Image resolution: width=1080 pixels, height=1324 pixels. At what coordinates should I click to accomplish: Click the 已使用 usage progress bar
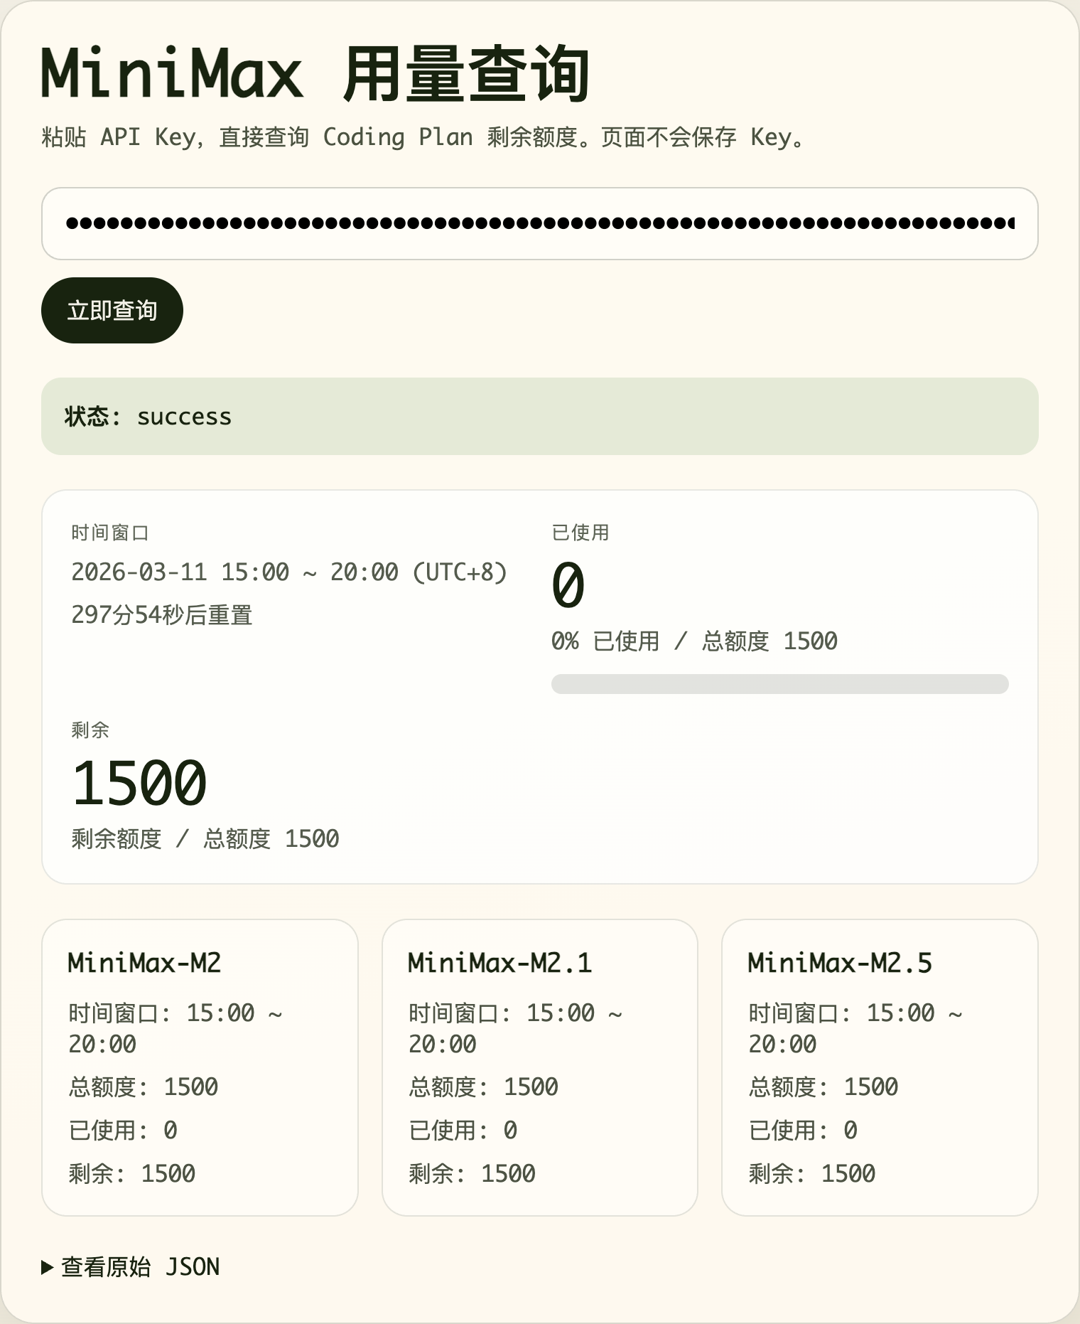[x=779, y=683]
